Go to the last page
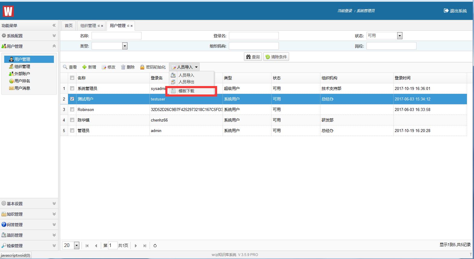 pos(145,246)
